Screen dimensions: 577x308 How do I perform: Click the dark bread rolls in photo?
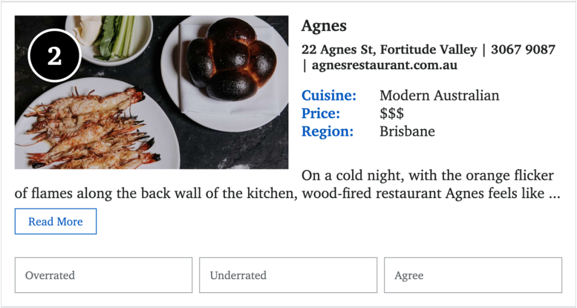click(x=231, y=59)
